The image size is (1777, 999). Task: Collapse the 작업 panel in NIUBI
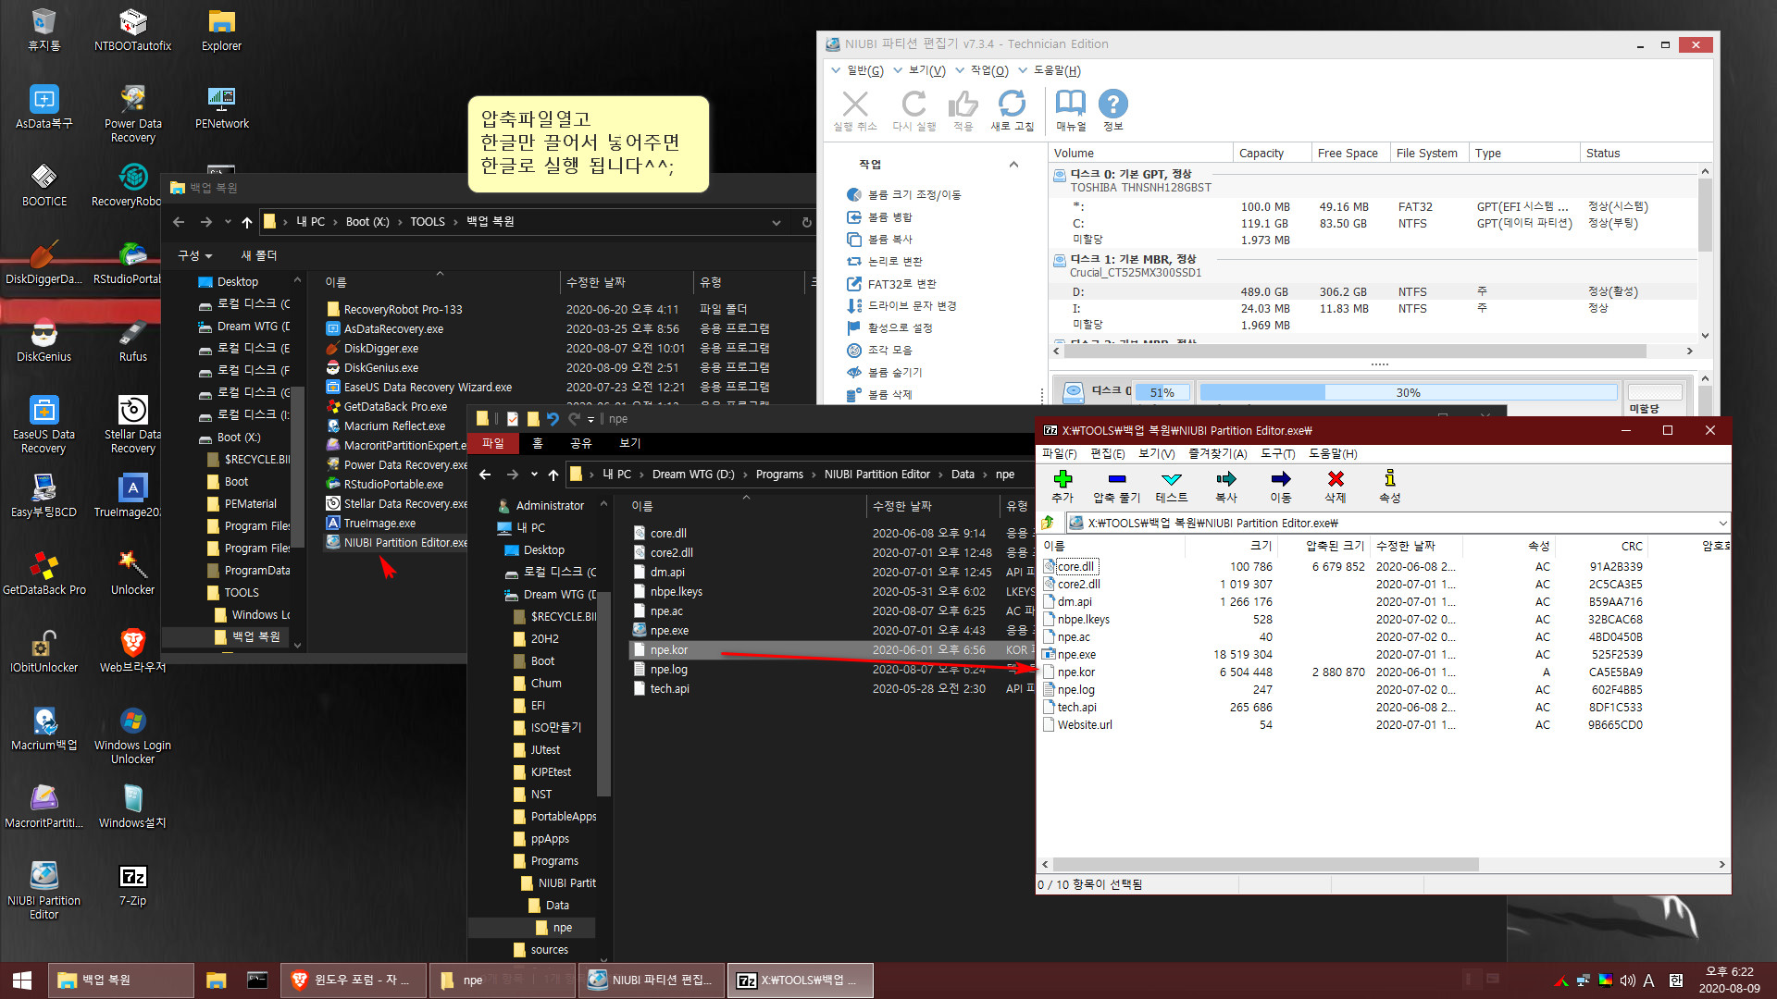1013,165
